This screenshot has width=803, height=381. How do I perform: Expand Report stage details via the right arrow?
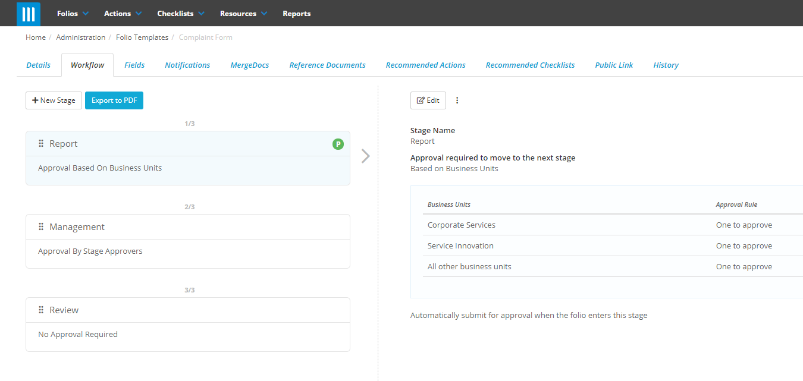365,156
